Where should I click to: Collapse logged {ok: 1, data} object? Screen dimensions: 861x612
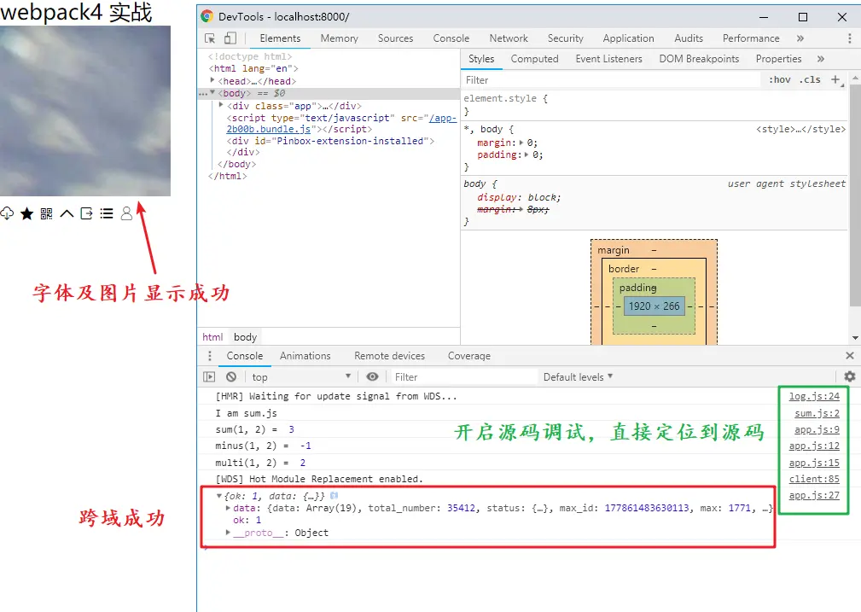219,496
